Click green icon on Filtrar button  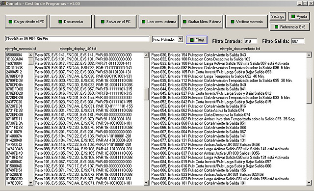(x=192, y=40)
